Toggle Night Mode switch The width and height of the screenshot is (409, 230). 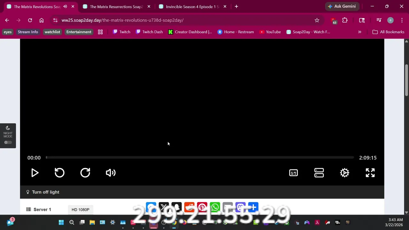[x=8, y=142]
